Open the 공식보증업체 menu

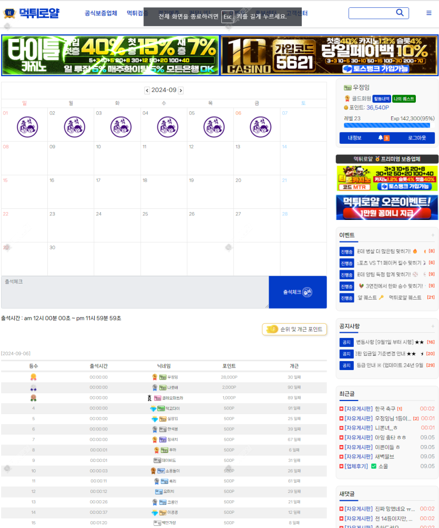coord(101,13)
